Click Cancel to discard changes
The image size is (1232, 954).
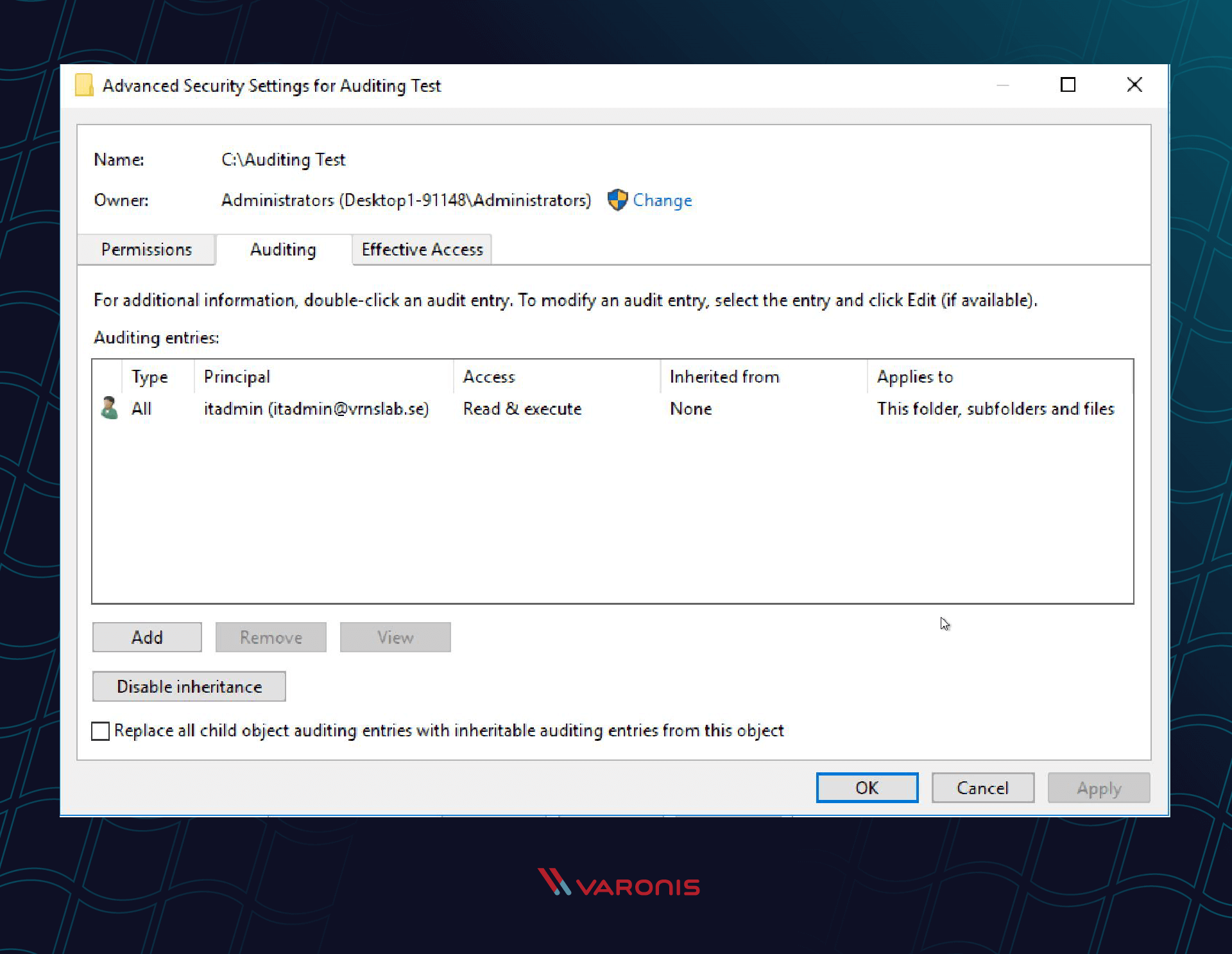pos(983,787)
